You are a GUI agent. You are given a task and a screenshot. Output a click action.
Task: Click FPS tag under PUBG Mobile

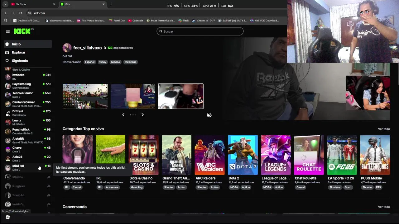(x=378, y=187)
